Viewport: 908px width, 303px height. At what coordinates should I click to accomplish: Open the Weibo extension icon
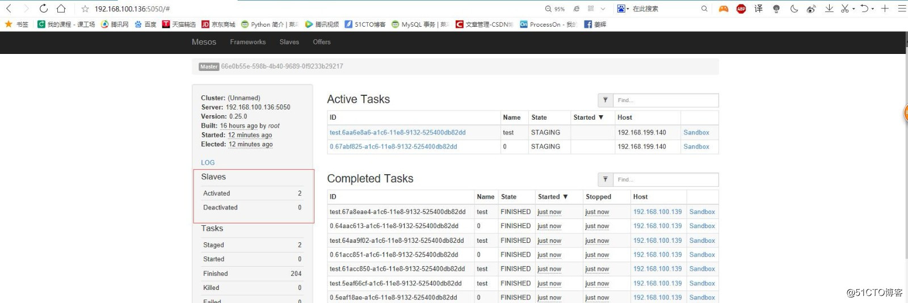[812, 9]
